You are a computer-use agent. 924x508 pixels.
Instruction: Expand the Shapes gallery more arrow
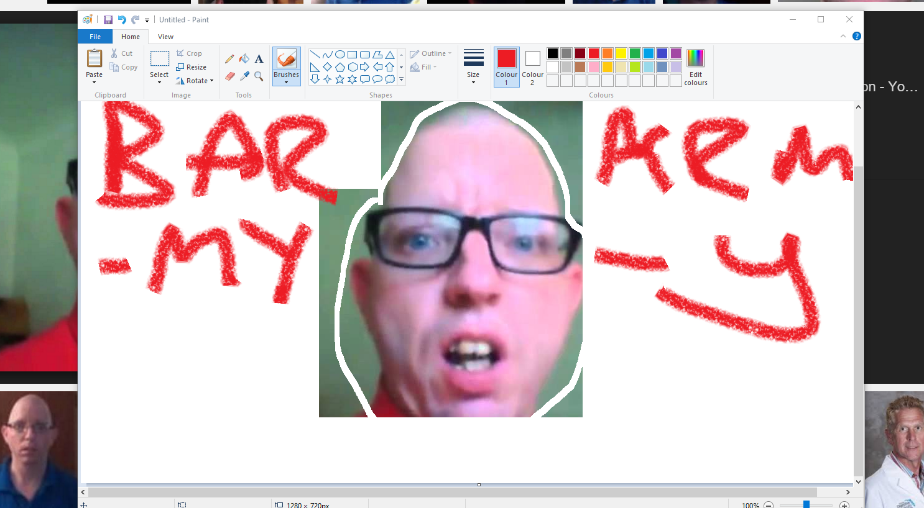(402, 79)
